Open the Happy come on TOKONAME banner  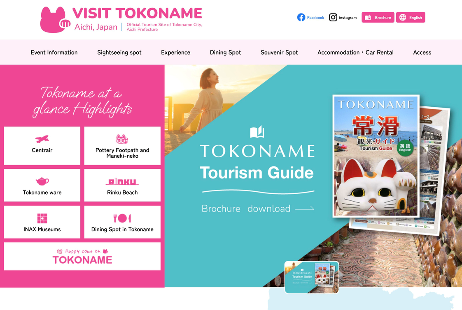point(82,256)
